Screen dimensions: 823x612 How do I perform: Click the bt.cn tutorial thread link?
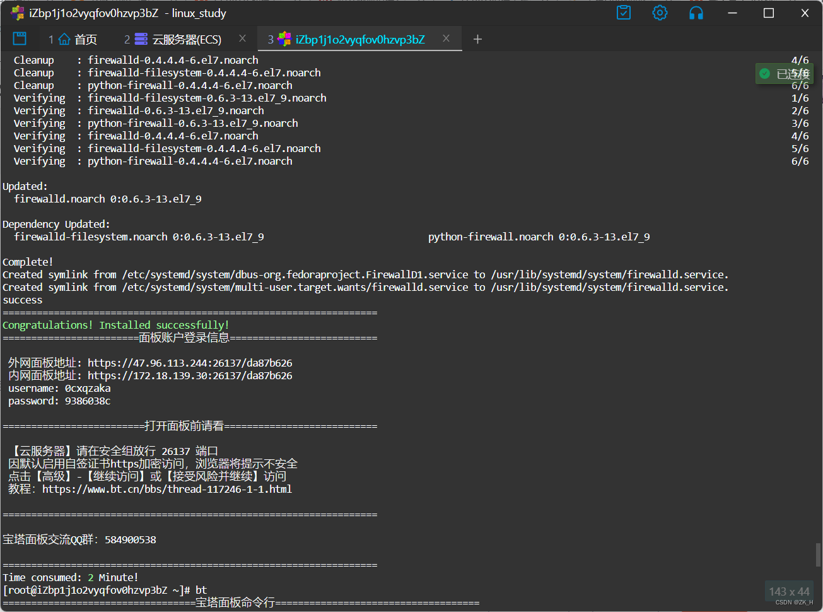click(x=167, y=489)
